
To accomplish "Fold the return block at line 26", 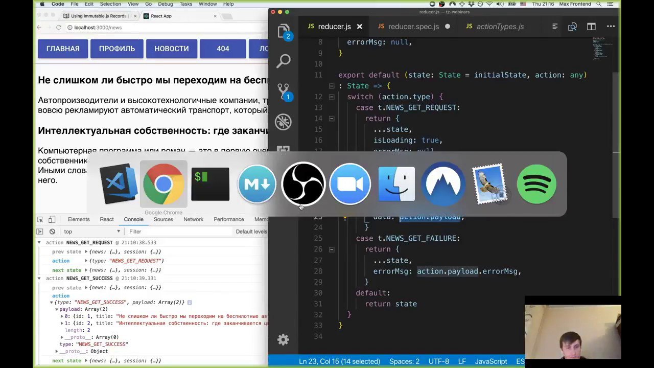I will [331, 249].
